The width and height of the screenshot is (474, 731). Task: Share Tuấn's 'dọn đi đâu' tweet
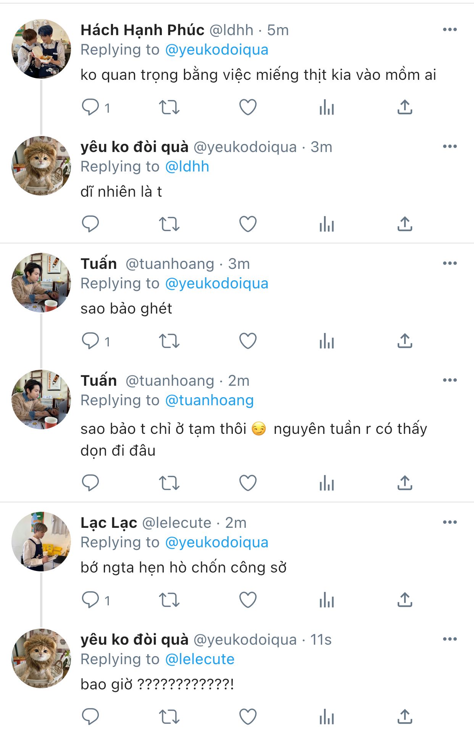[x=405, y=483]
